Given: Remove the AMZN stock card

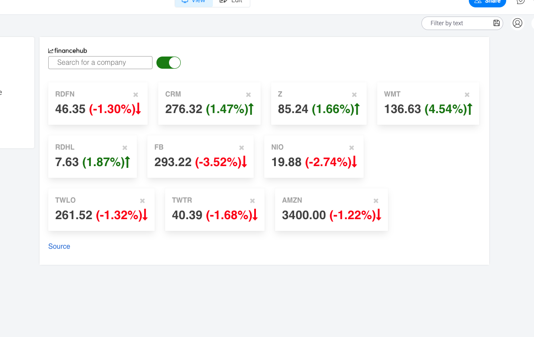Looking at the screenshot, I should (376, 201).
